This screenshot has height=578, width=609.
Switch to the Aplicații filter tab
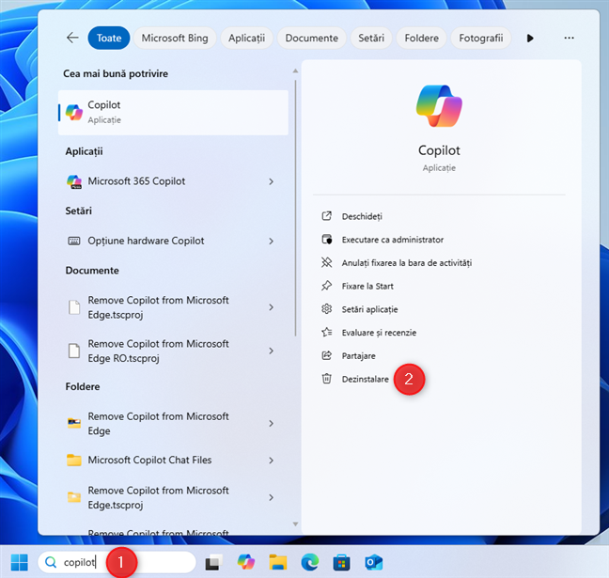click(x=247, y=39)
